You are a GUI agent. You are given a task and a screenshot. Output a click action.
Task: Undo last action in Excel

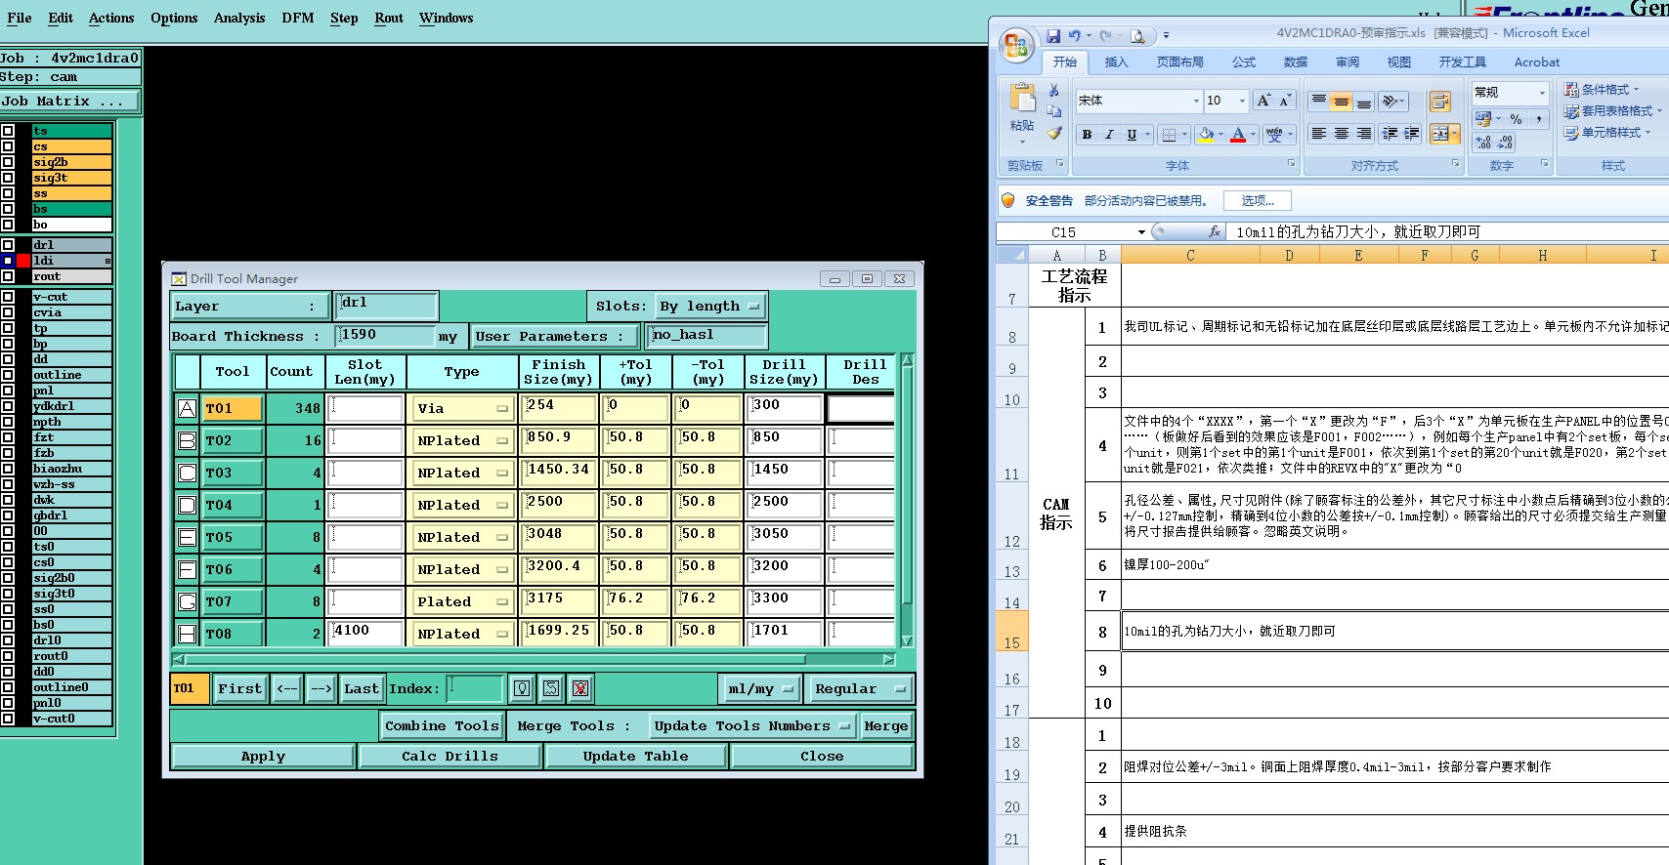1074,36
